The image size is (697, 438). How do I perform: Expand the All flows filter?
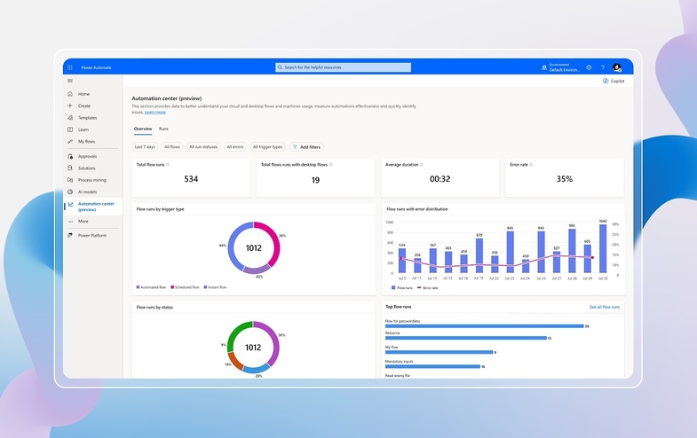172,147
